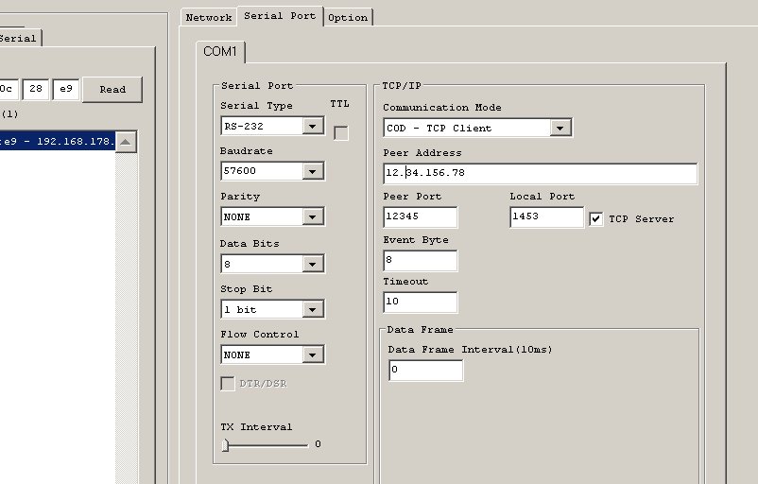Switch to the Option tab

[348, 17]
